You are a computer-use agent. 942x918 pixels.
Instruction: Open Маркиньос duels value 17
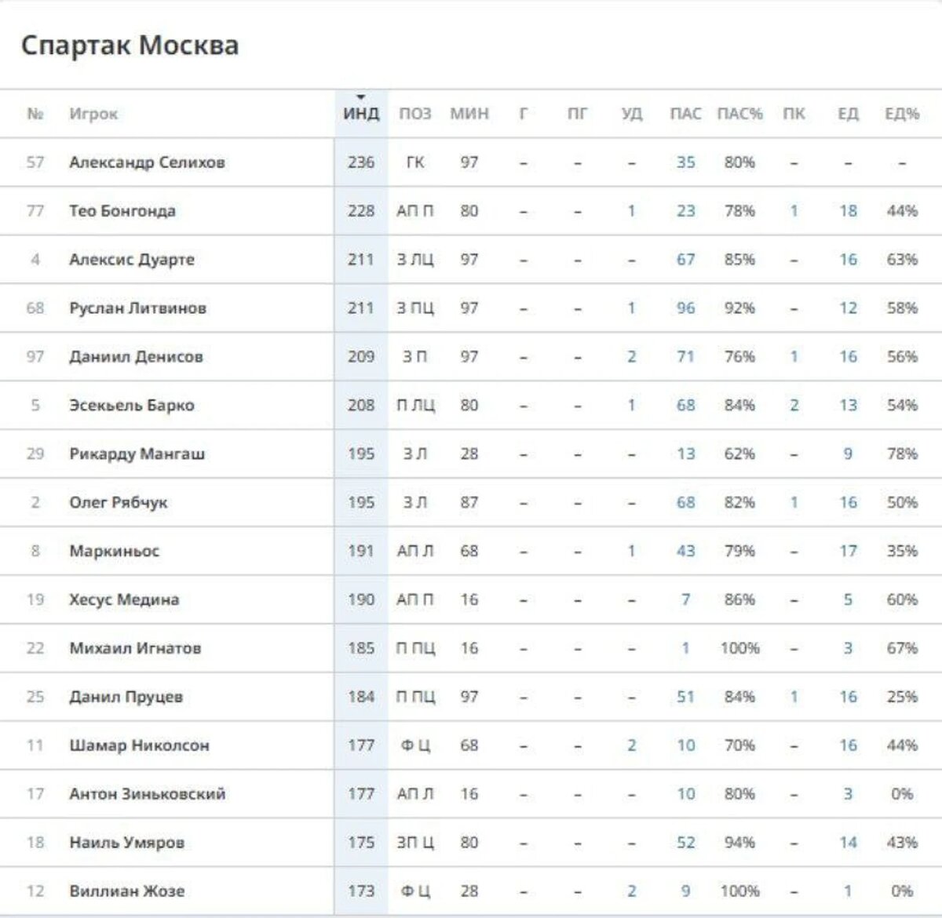coord(848,552)
